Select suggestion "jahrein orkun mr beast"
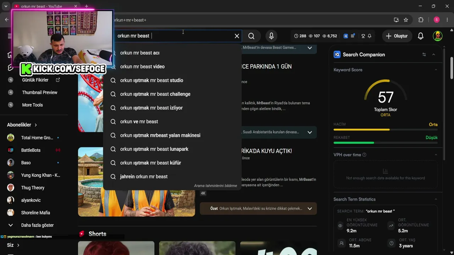This screenshot has height=255, width=454. point(172,177)
